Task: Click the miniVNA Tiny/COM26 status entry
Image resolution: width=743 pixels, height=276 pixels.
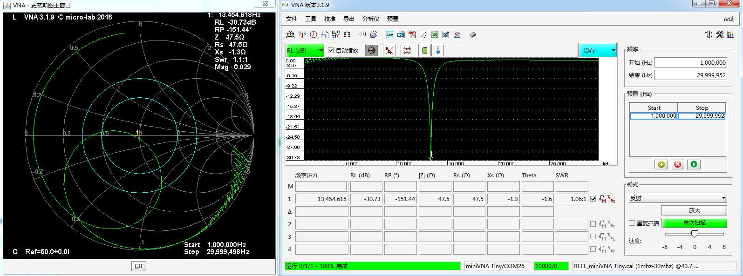Action: [x=497, y=266]
